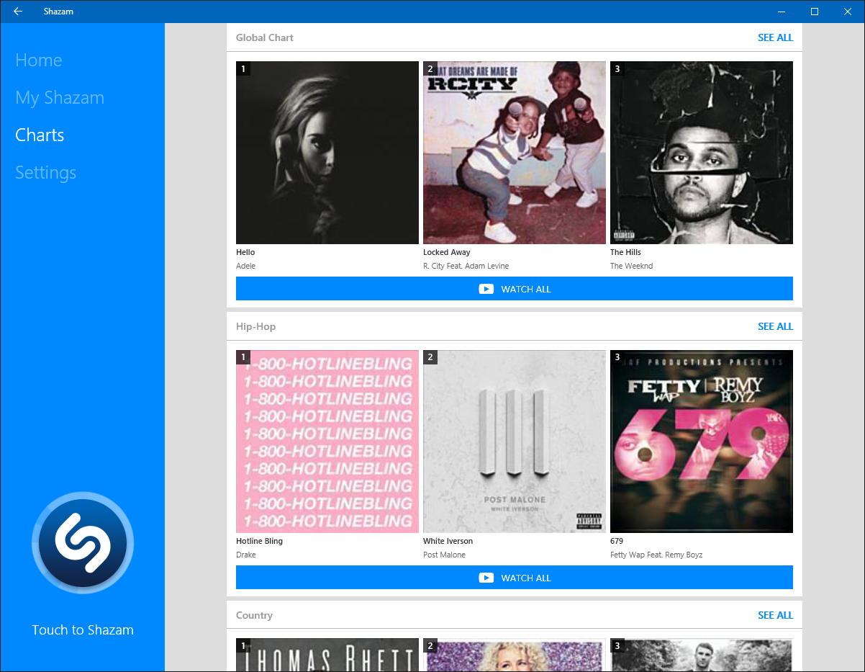Click the "Hotline Bling" song title
The width and height of the screenshot is (865, 672).
259,541
